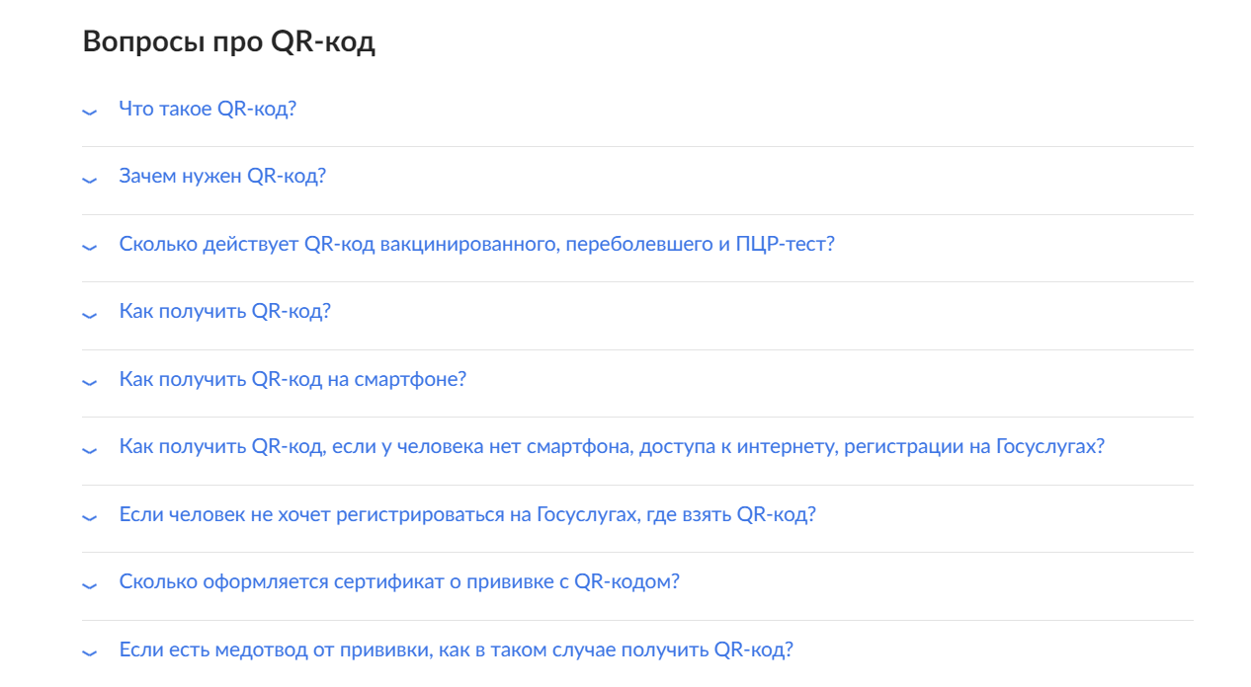Open question about no smartphone or internet access
1251x687 pixels.
[x=612, y=447]
